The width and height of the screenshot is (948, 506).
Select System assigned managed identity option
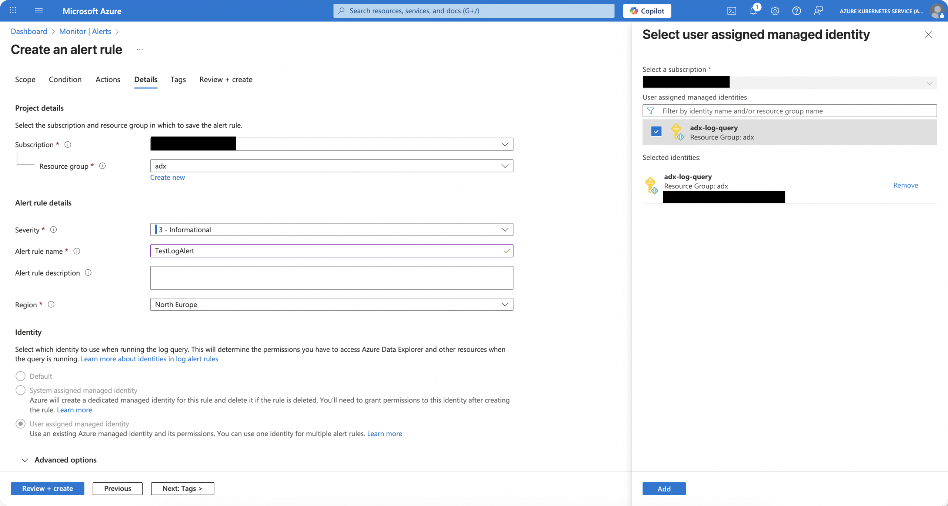[x=21, y=390]
